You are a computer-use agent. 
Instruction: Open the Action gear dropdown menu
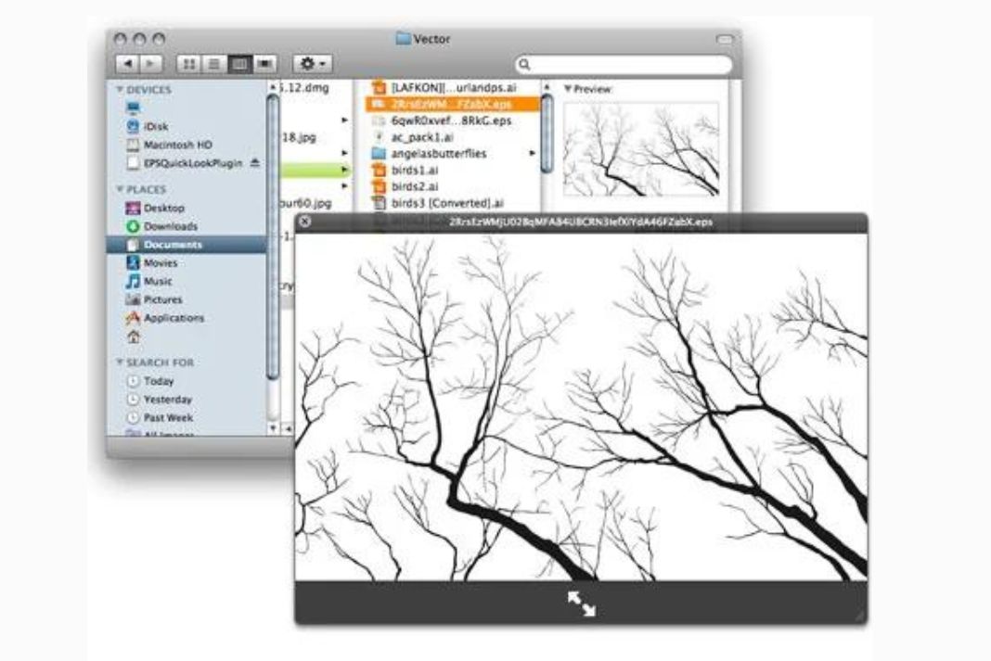311,64
